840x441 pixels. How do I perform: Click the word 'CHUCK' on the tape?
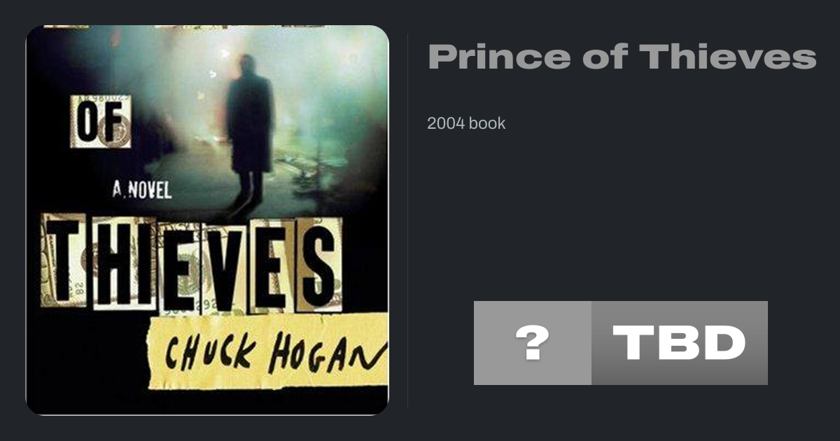point(210,350)
